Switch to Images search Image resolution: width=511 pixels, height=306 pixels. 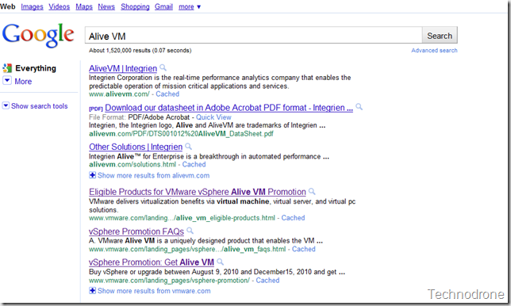point(32,6)
